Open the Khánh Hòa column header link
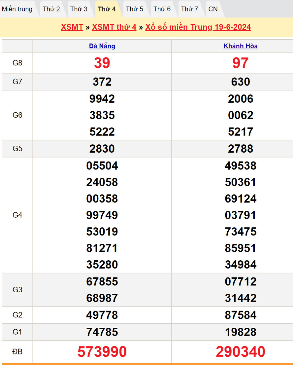Image resolution: width=293 pixels, height=365 pixels. (241, 46)
